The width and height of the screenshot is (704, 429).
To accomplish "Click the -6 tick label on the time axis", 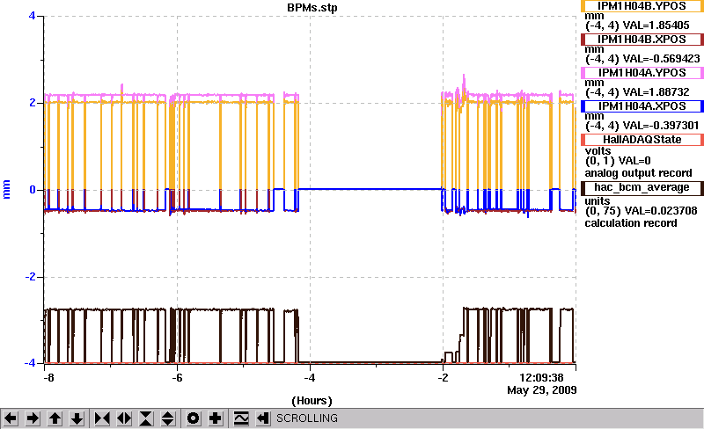I will [178, 378].
